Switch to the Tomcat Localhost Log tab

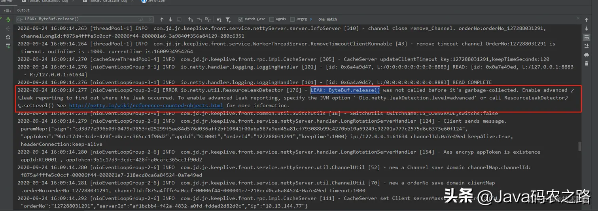[x=48, y=1]
